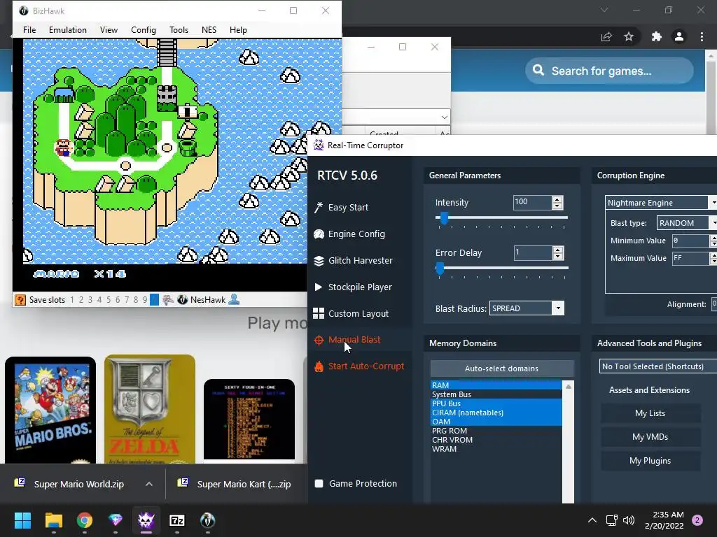Viewport: 717px width, 537px height.
Task: Click the Auto-select domains button
Action: pyautogui.click(x=501, y=368)
